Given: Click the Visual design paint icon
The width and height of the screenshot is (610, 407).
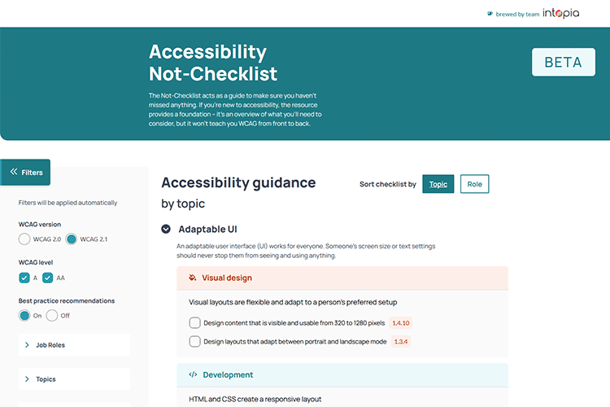Looking at the screenshot, I should [x=192, y=278].
